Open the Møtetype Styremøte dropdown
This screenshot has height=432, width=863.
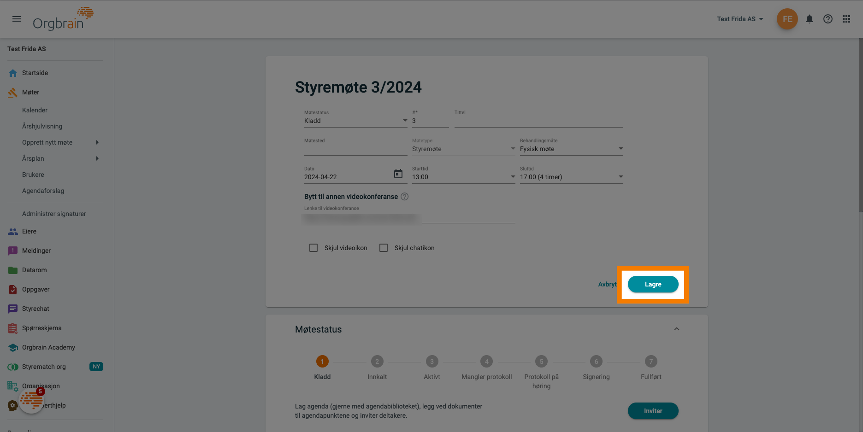(463, 149)
